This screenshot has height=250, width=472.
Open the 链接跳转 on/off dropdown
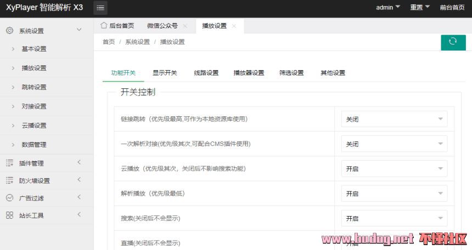click(394, 119)
